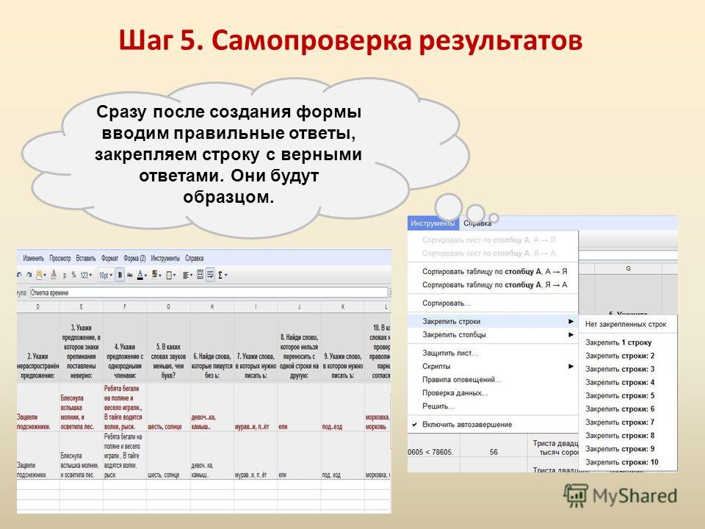
Task: Open Правила оповещений...
Action: click(x=493, y=380)
